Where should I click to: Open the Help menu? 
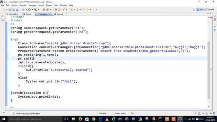[71, 5]
